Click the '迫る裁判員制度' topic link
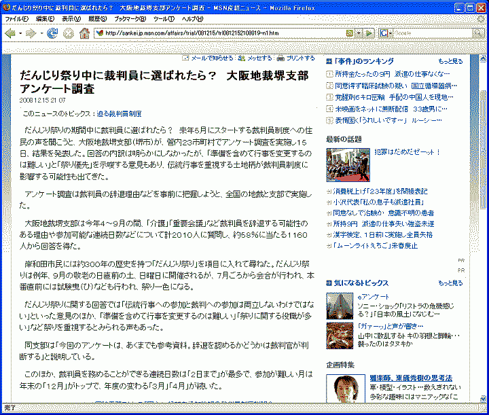Viewport: 489px width, 415px height. click(120, 113)
